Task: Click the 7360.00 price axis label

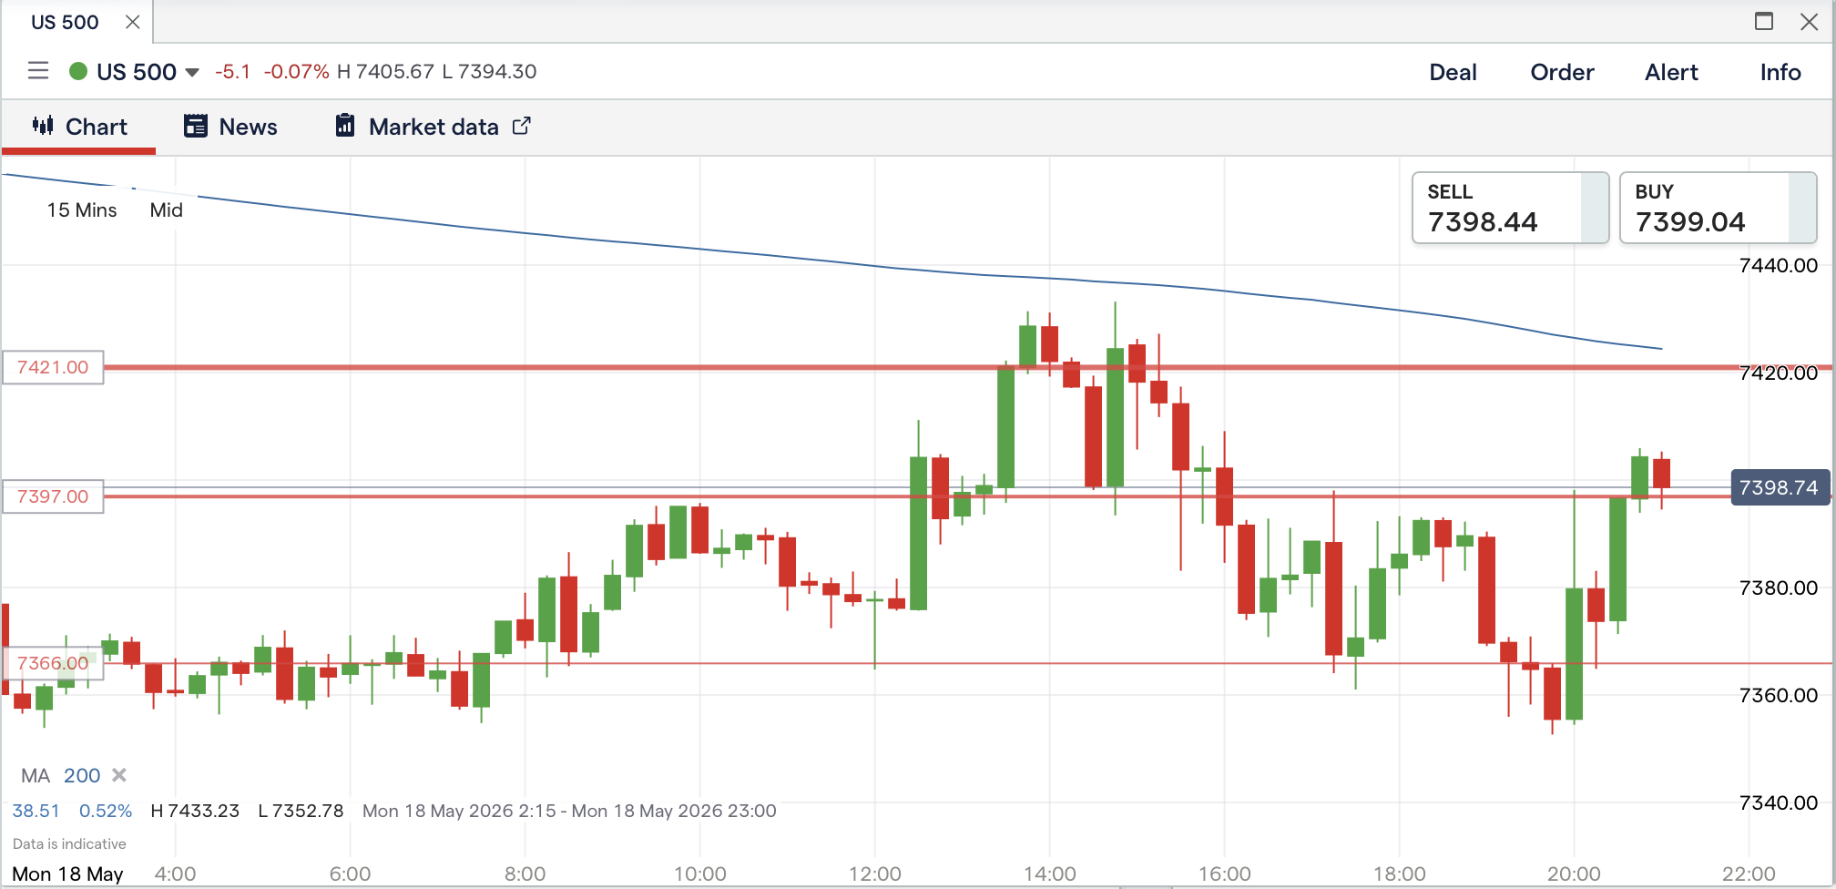Action: 1778,695
